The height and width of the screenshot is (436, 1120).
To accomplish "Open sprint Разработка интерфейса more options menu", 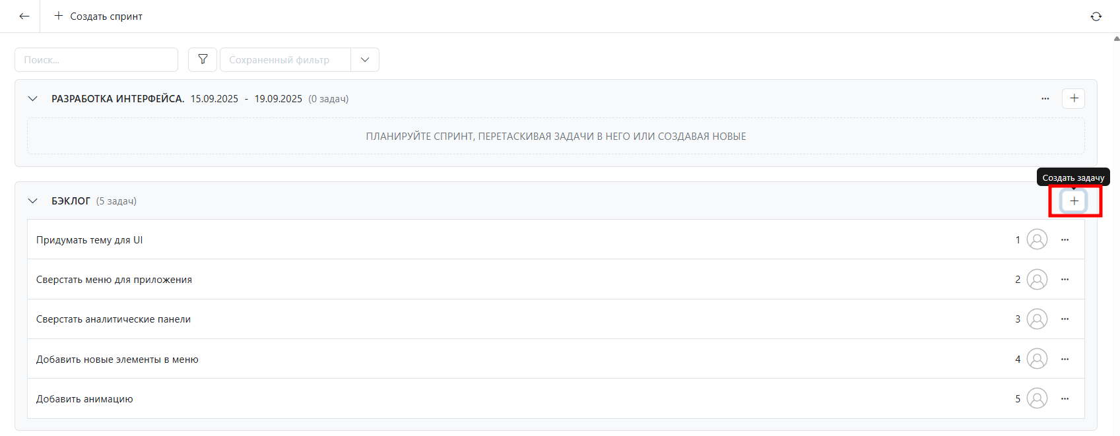I will point(1045,98).
